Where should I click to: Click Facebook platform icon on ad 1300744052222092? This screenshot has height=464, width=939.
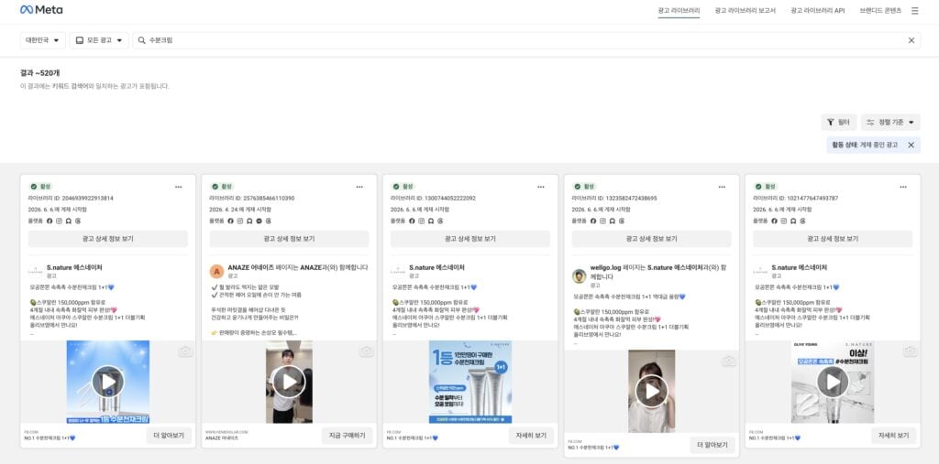(412, 221)
